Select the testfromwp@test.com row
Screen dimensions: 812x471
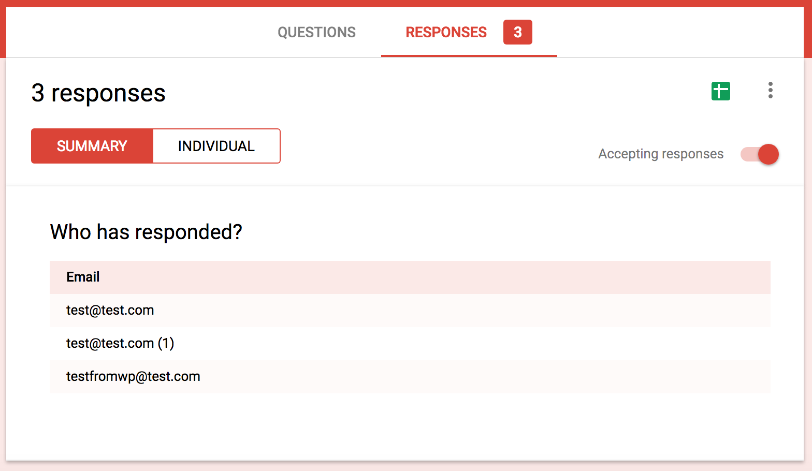click(133, 377)
